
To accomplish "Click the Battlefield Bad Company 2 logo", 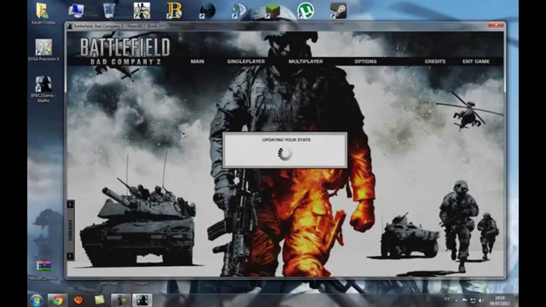I will tap(125, 51).
